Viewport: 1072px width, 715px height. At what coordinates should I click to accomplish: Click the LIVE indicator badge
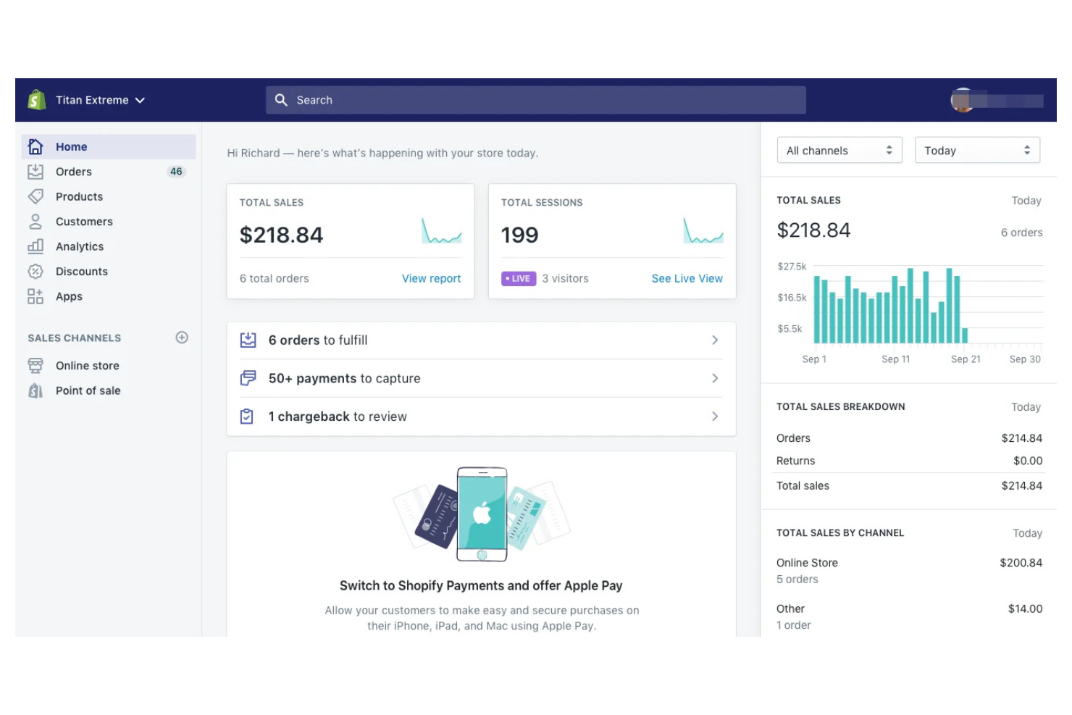[518, 278]
